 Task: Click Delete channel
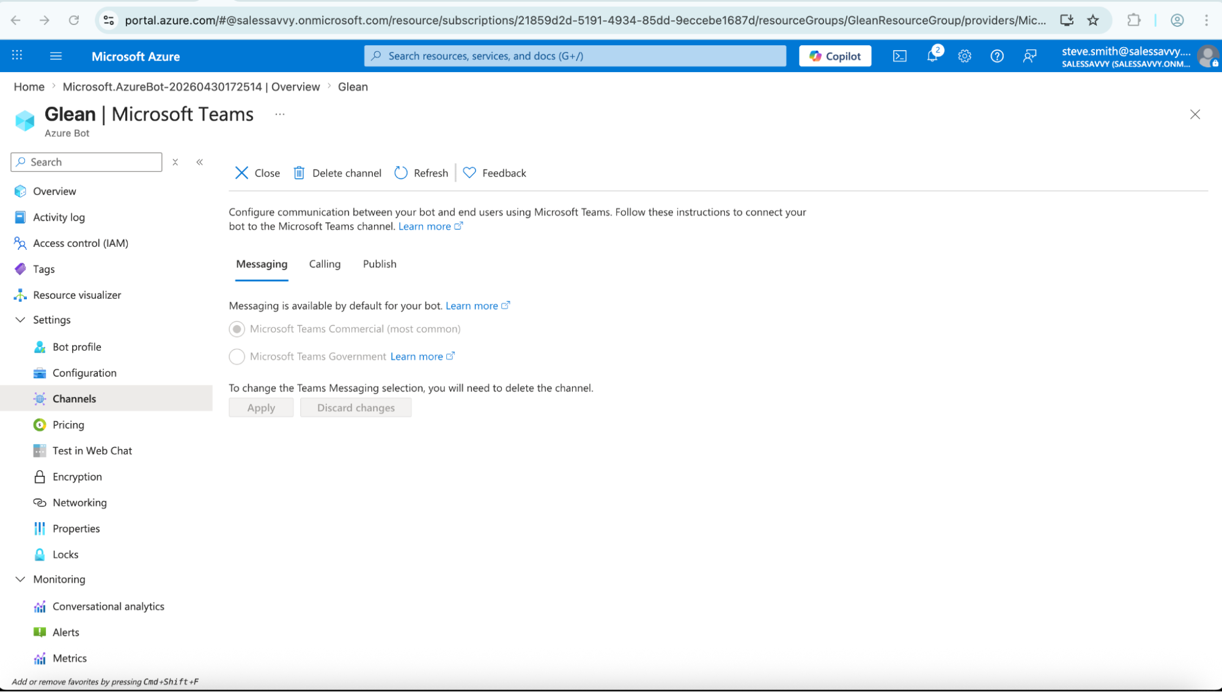337,173
